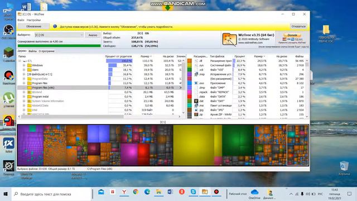
Task: Show hidden system tray icons
Action: click(x=291, y=194)
